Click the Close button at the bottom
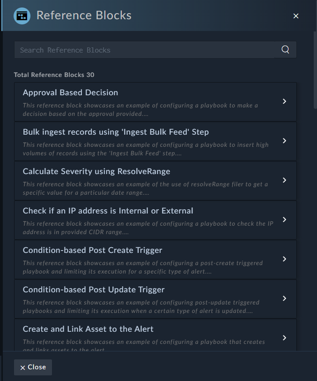 (x=33, y=367)
